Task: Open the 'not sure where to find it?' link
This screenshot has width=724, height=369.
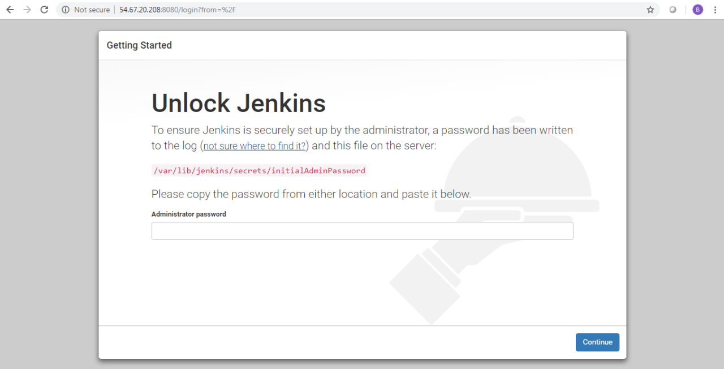Action: pyautogui.click(x=255, y=146)
